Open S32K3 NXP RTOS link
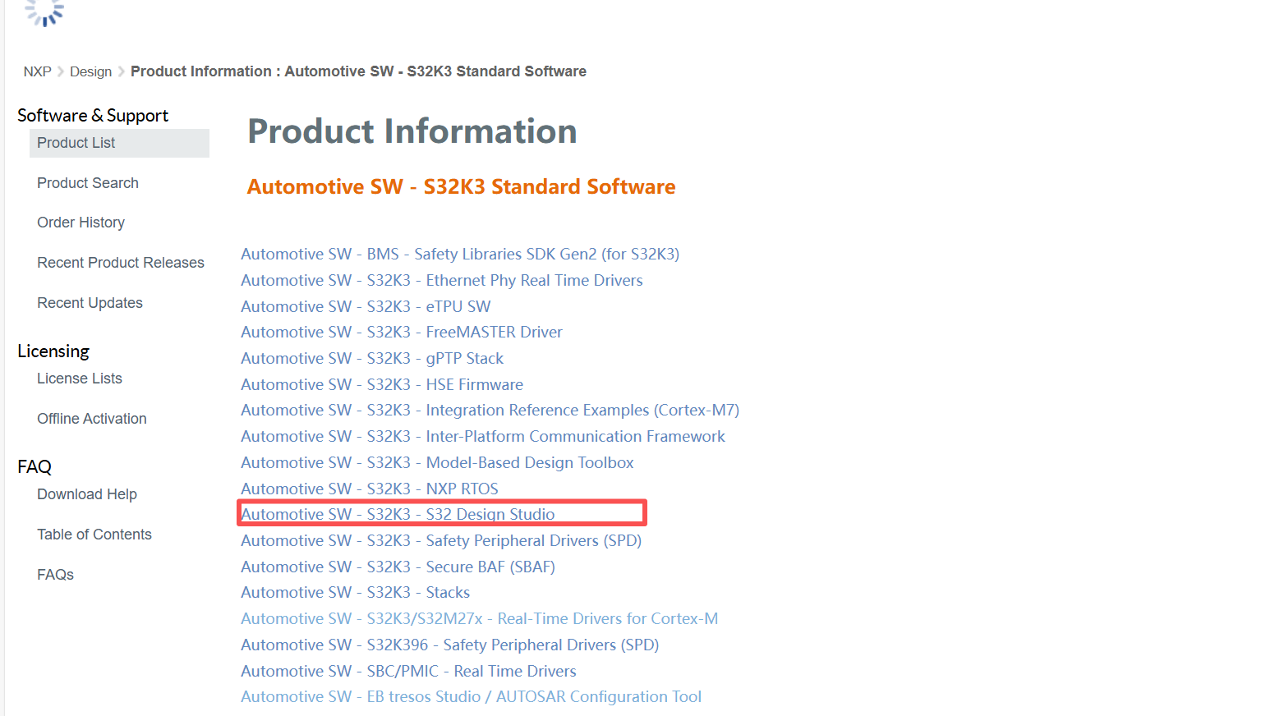 pyautogui.click(x=370, y=489)
